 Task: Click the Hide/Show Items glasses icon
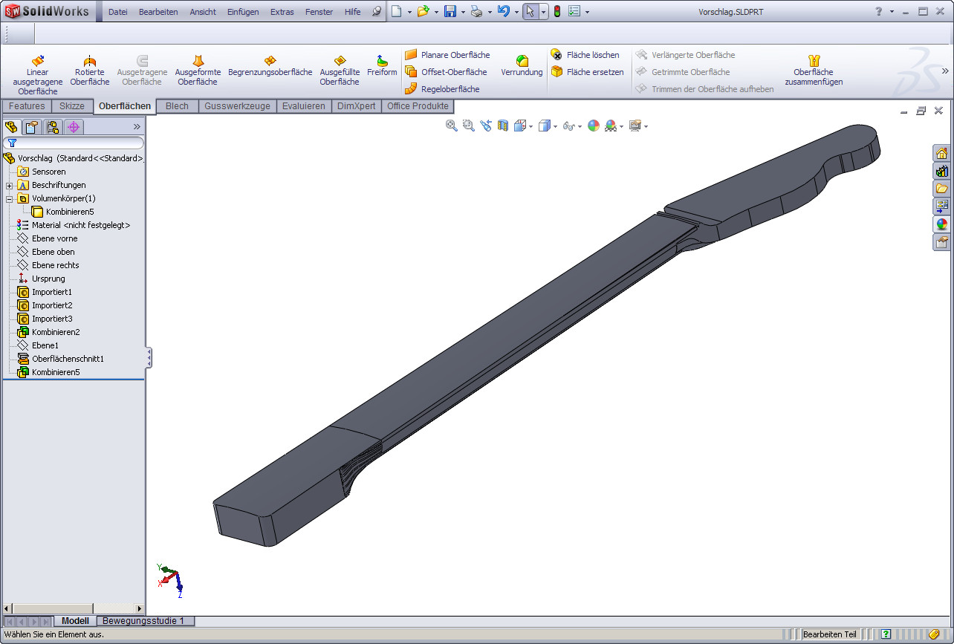(568, 126)
